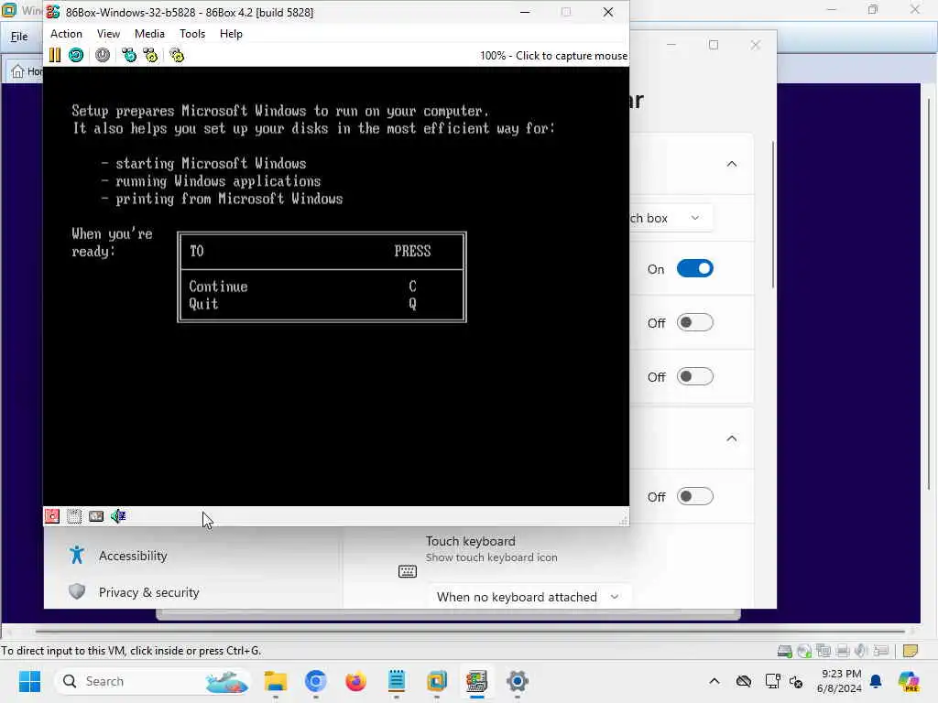Open Settings gear on taskbar
938x703 pixels.
tap(518, 681)
